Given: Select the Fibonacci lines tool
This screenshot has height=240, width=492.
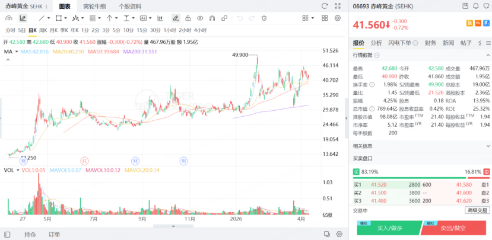Looking at the screenshot, I should click(93, 18).
